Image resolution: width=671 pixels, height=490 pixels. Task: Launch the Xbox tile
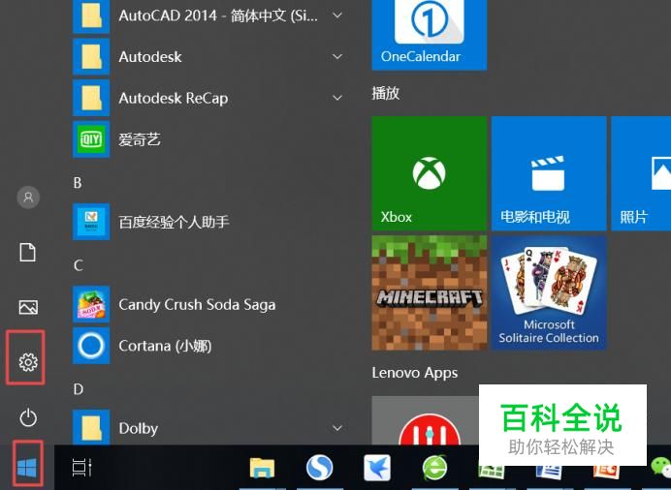click(430, 173)
